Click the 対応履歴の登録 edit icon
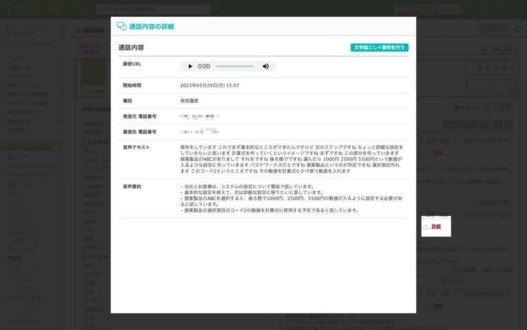 click(x=448, y=125)
